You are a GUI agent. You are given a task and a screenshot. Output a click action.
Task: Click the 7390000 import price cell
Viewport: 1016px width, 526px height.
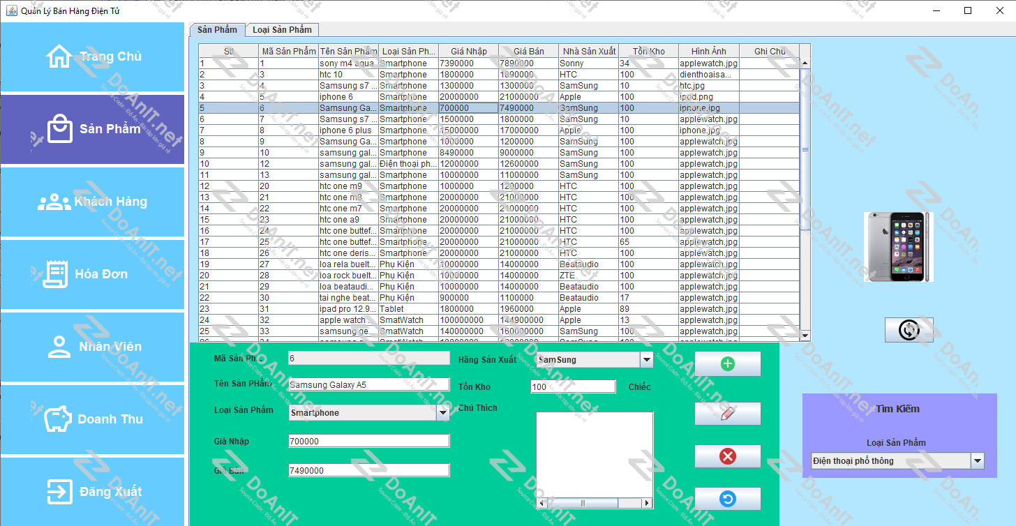click(468, 63)
